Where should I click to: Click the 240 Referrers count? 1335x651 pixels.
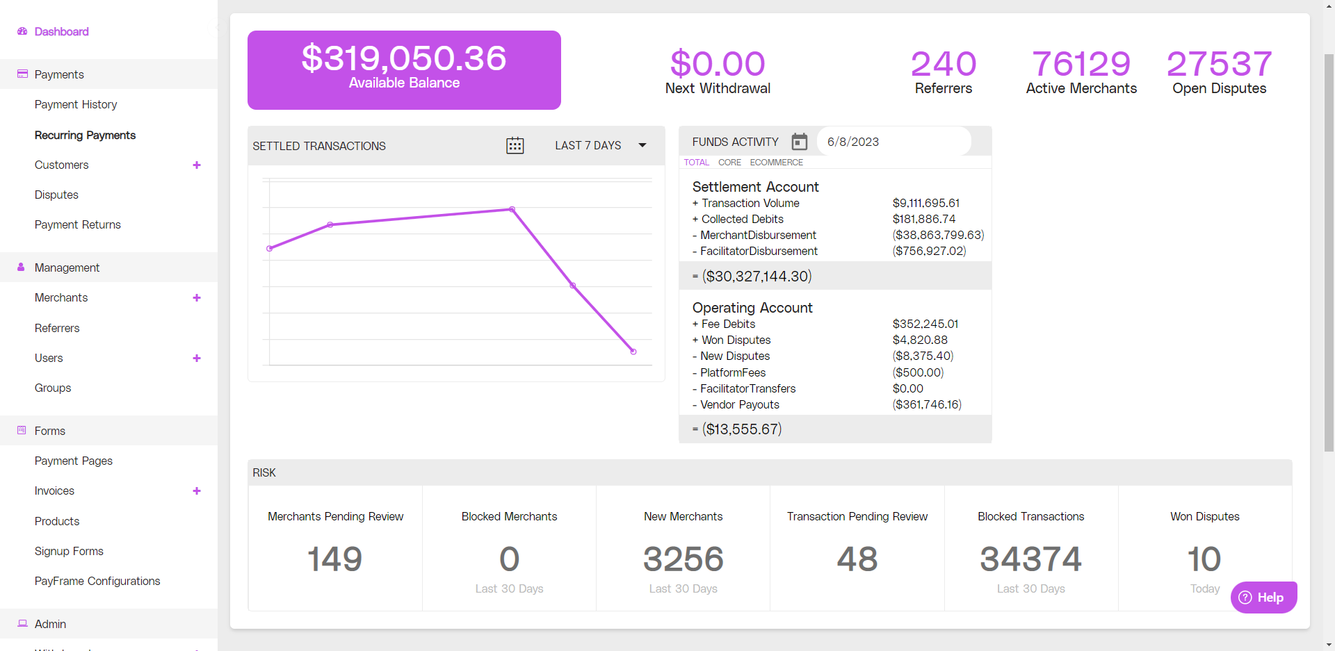point(944,64)
